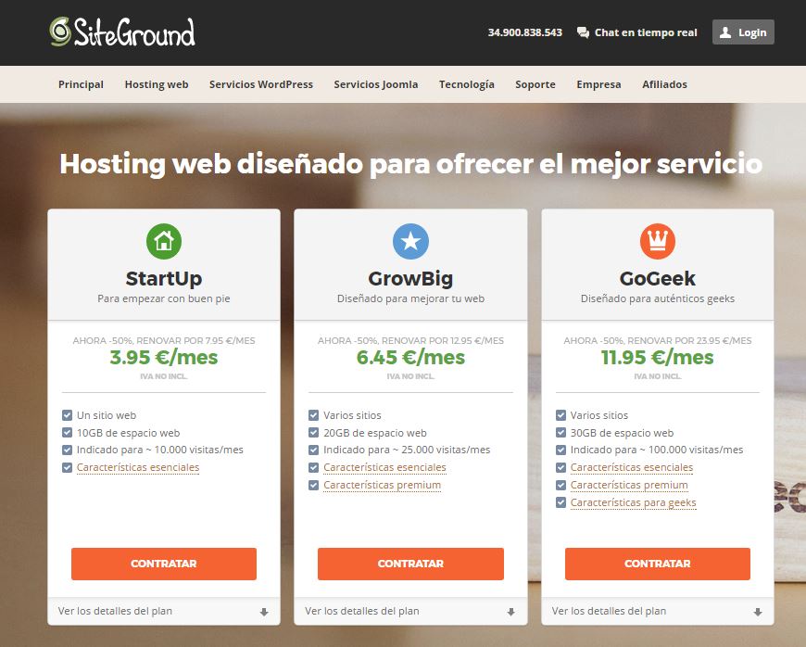Image resolution: width=806 pixels, height=647 pixels.
Task: Click down arrow icon under StartUp plan
Action: tap(264, 612)
